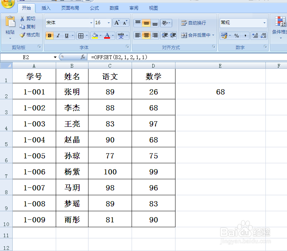Toggle italic formatting

point(58,36)
